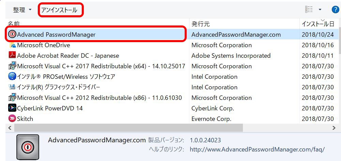Open the 整理 dropdown menu

point(22,10)
